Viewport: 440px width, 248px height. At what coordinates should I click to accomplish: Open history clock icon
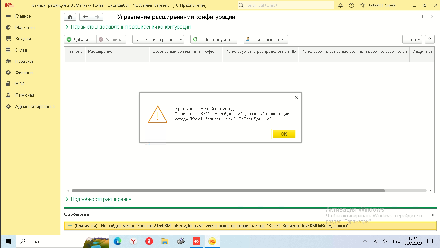(x=351, y=5)
